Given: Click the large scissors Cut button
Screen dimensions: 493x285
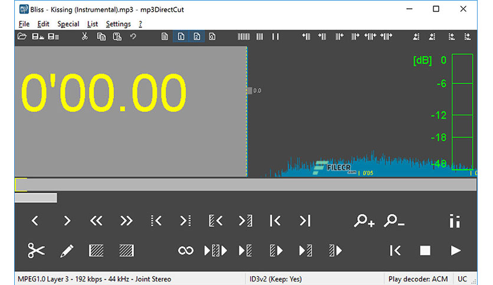Looking at the screenshot, I should pos(36,250).
